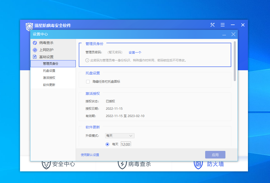This screenshot has height=183, width=270.
Task: Click the 软件更新 section heading
Action: tap(93, 127)
